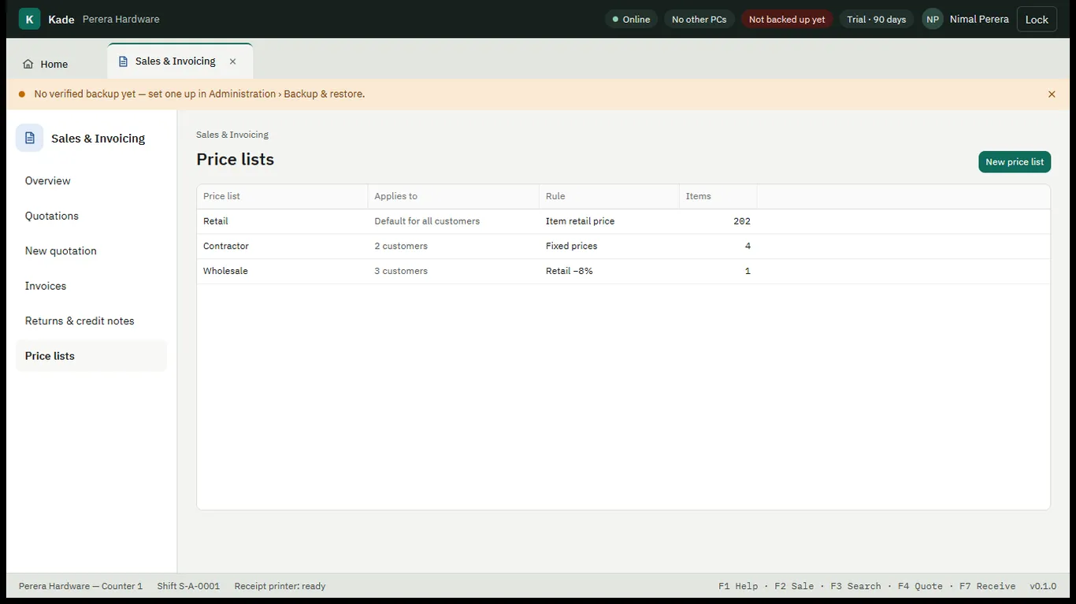Open the Wholesale price list row
Image resolution: width=1076 pixels, height=604 pixels.
pyautogui.click(x=623, y=271)
